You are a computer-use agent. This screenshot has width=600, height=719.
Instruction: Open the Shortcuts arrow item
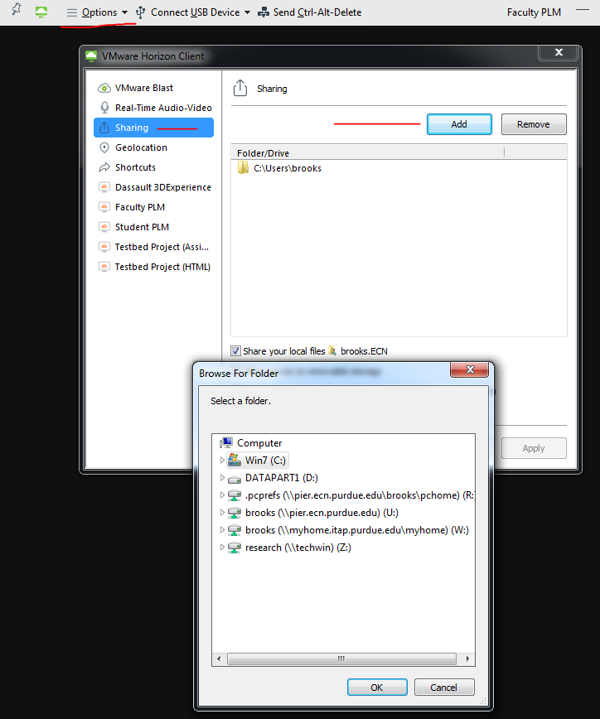pyautogui.click(x=104, y=167)
